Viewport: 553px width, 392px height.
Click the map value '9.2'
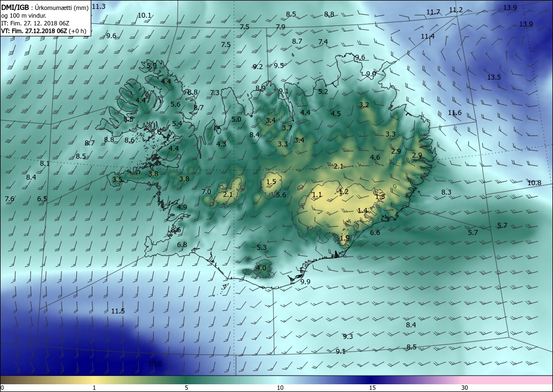[258, 67]
